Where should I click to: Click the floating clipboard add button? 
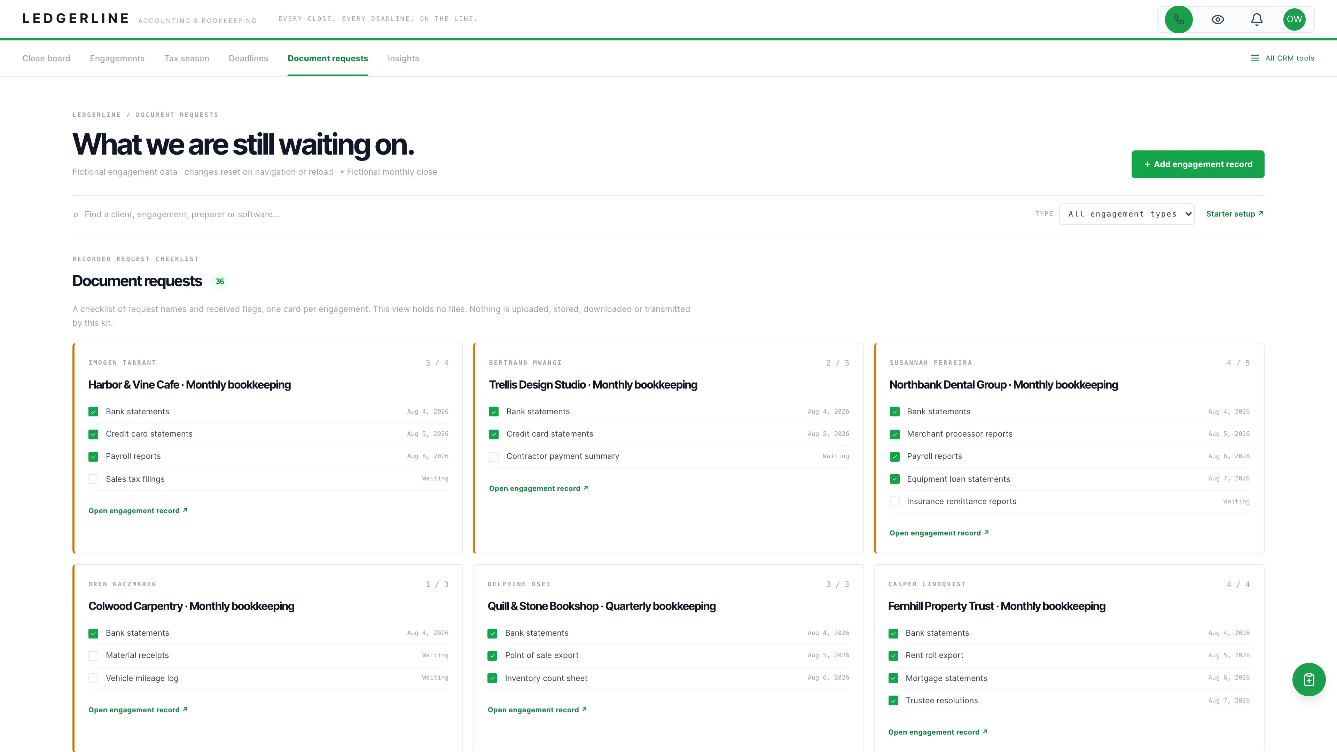[x=1308, y=679]
